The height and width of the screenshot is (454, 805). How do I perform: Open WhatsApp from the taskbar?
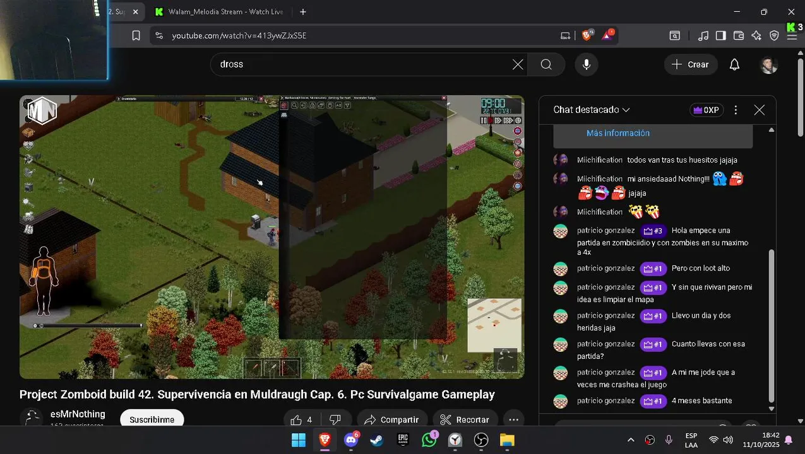point(429,439)
